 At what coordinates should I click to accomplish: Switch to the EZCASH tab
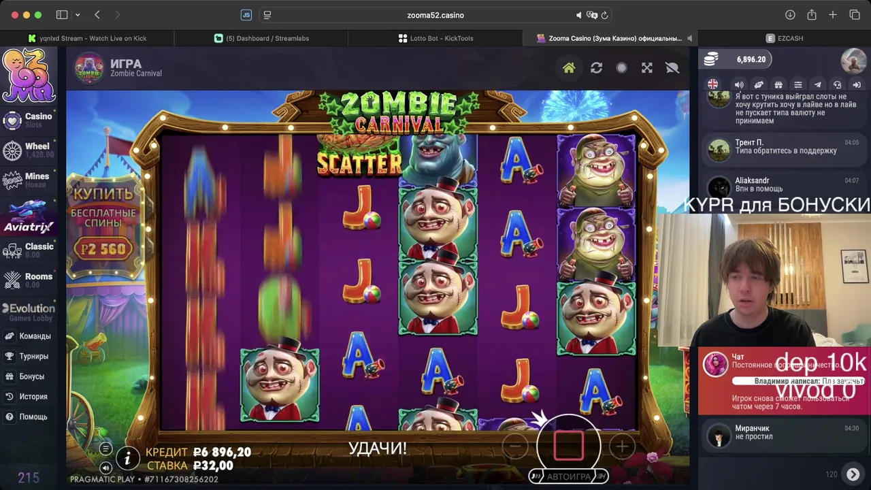(x=784, y=38)
